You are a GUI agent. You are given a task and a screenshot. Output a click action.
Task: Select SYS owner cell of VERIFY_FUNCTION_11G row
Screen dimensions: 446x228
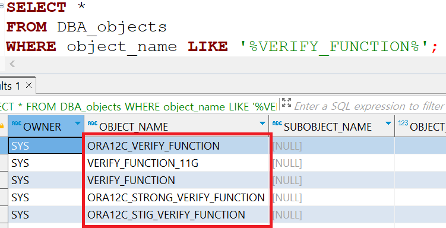pos(46,163)
